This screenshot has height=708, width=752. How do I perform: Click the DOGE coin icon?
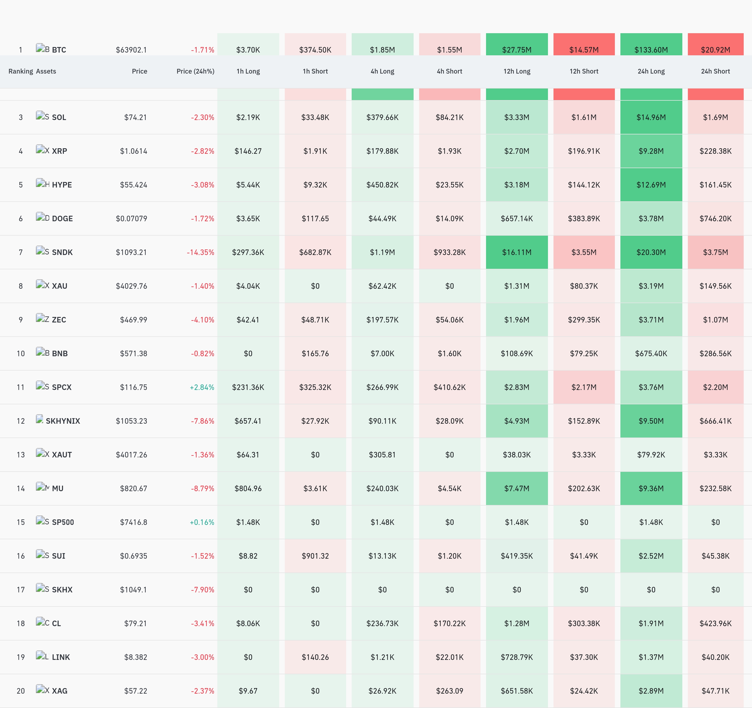point(42,217)
